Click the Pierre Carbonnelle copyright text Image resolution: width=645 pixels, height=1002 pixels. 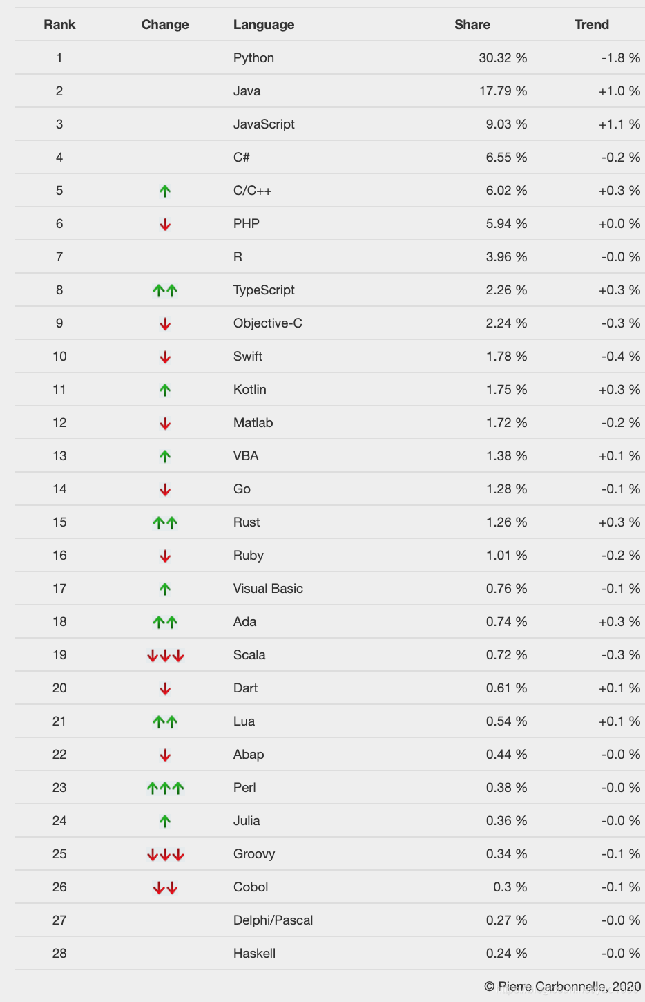(x=563, y=986)
